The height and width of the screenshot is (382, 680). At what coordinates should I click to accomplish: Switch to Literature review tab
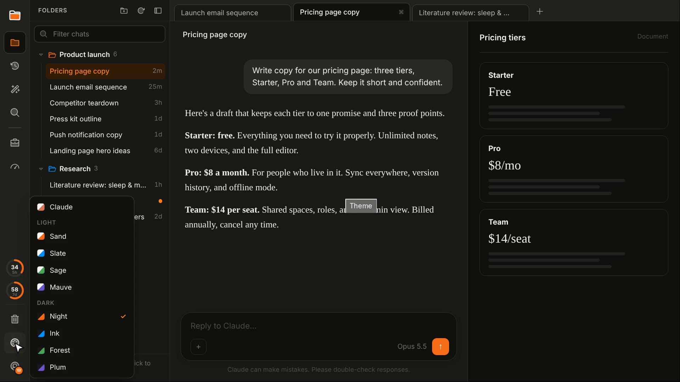[x=470, y=13]
